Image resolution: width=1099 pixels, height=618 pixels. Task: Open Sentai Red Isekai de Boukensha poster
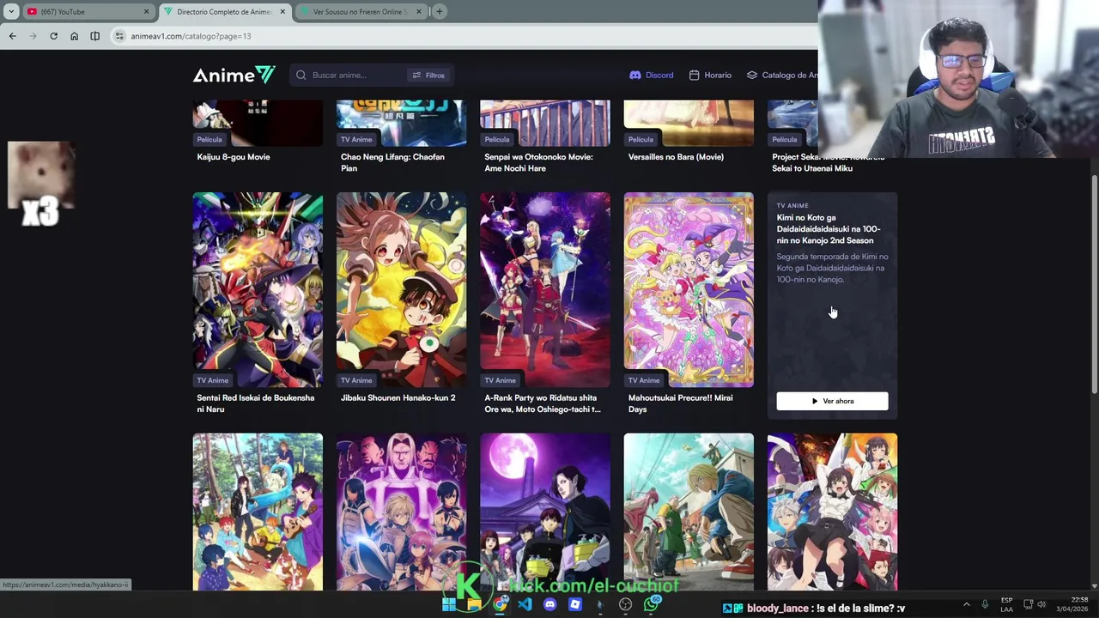coord(258,290)
